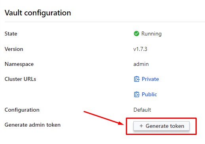Screen dimensions: 205x144
Task: Copy the Public cluster URL clipboard icon
Action: click(137, 94)
